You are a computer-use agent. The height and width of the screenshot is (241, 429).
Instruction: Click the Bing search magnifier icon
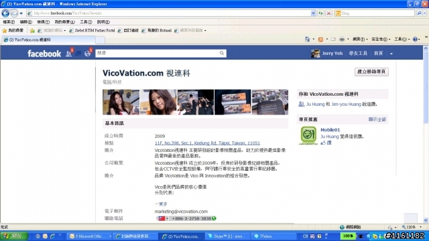pyautogui.click(x=419, y=13)
